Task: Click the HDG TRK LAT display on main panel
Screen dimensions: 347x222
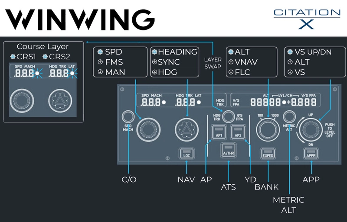Action: 188,103
